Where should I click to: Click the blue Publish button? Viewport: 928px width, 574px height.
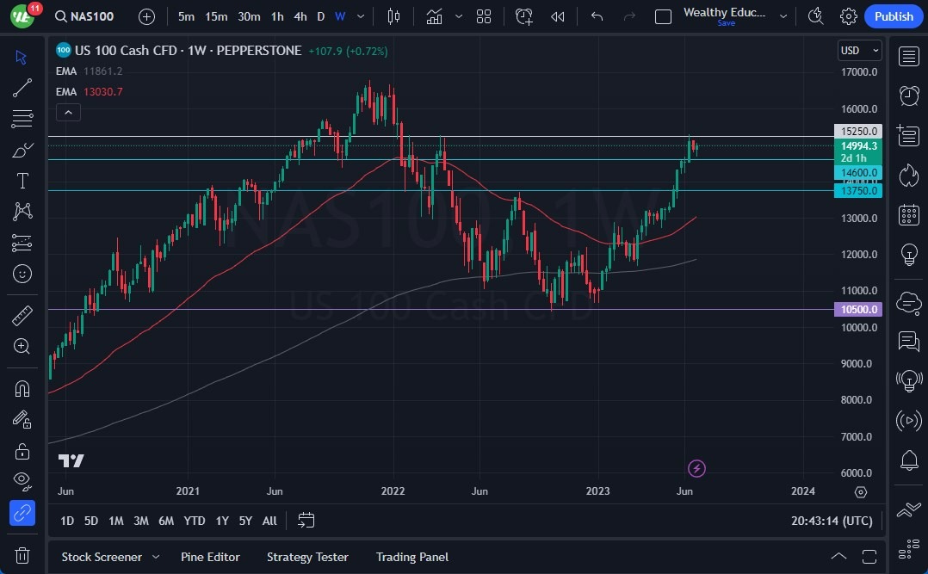pos(894,16)
